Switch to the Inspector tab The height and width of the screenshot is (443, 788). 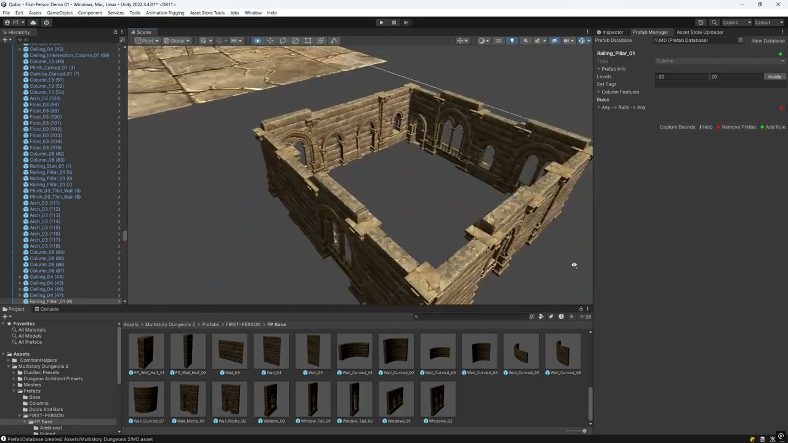tap(609, 32)
